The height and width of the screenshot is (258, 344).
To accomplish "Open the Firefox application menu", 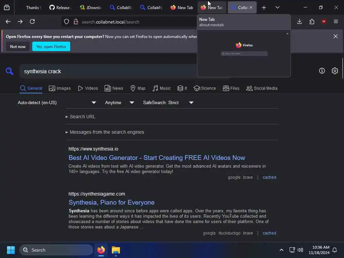I will click(336, 21).
